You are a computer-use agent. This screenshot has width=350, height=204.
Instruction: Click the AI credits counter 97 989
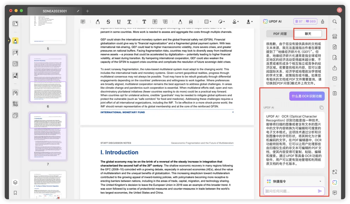coord(305,22)
